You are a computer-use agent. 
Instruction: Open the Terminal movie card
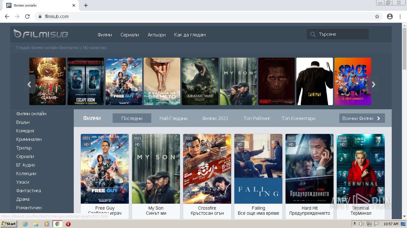pyautogui.click(x=361, y=169)
